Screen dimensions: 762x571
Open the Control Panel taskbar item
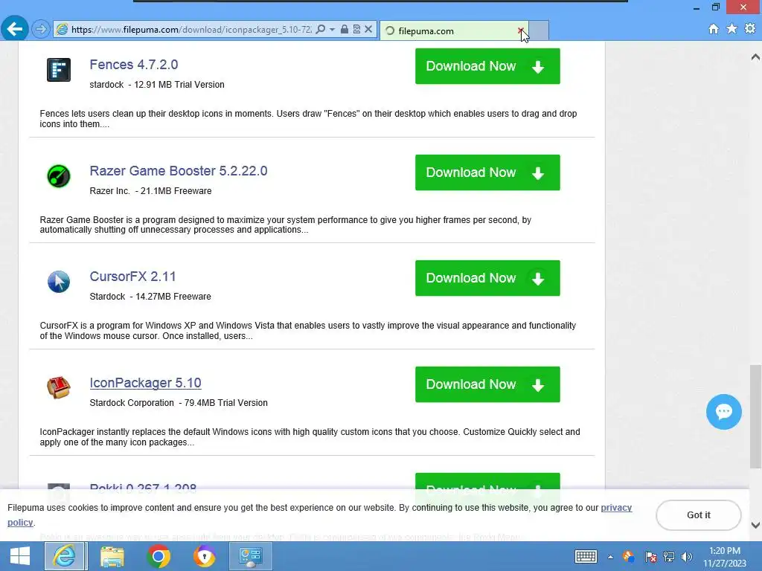point(250,556)
